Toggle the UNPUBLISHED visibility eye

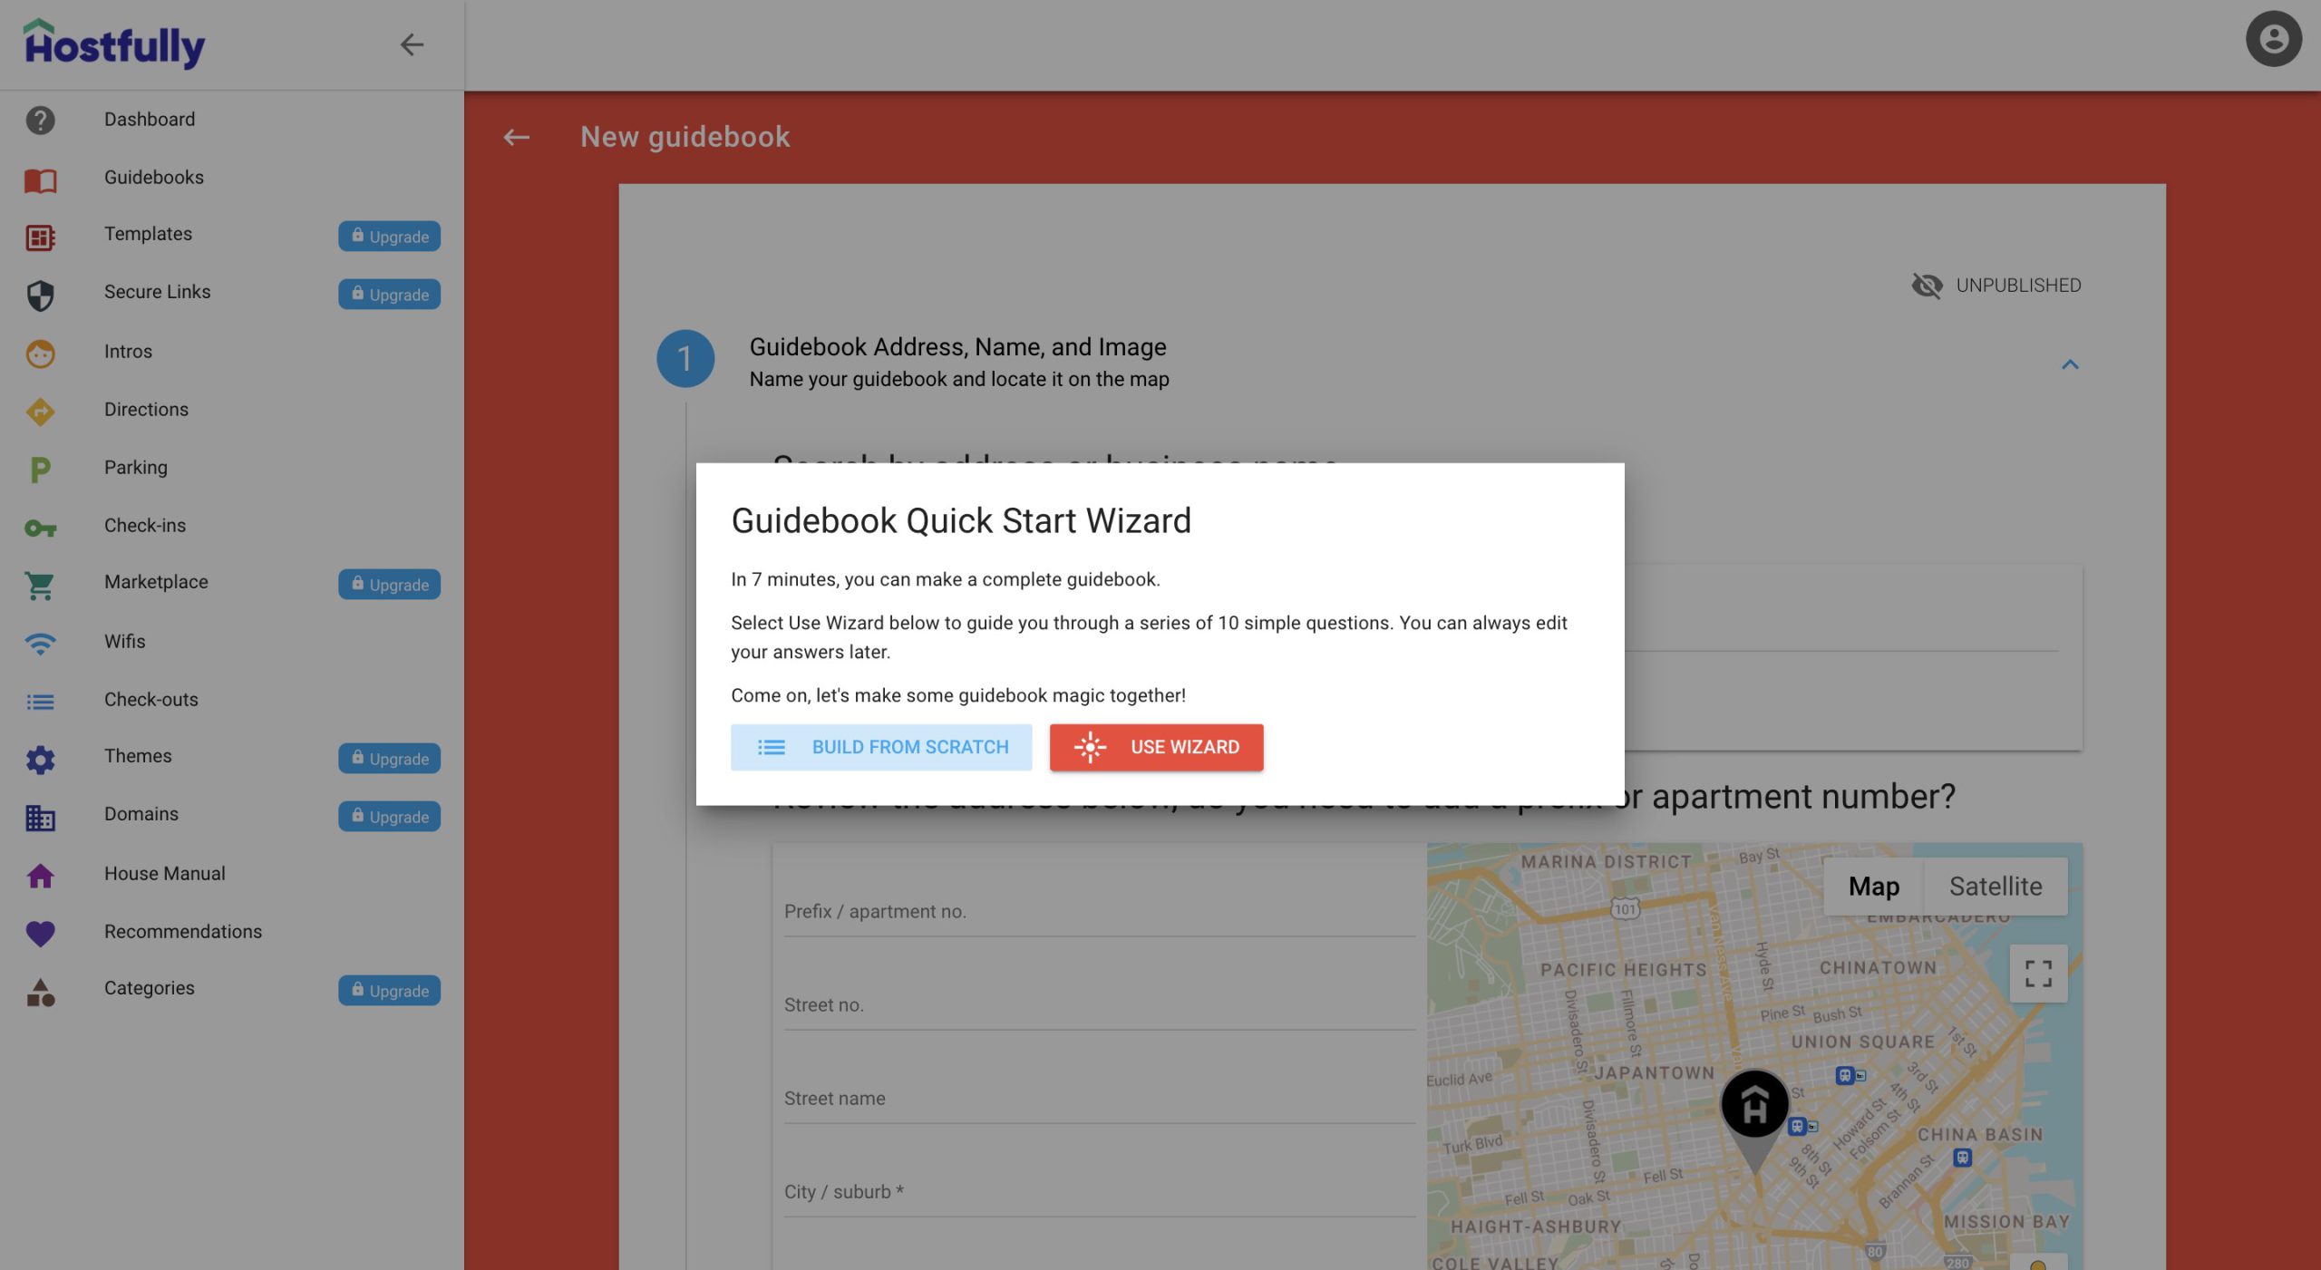(x=1926, y=286)
